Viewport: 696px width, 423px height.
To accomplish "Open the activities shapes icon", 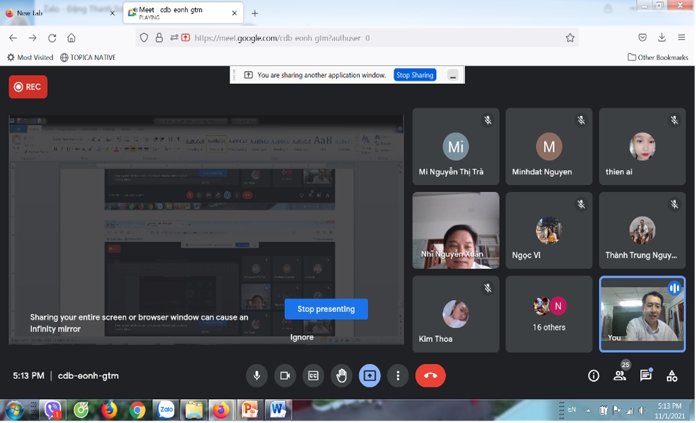I will coord(672,376).
